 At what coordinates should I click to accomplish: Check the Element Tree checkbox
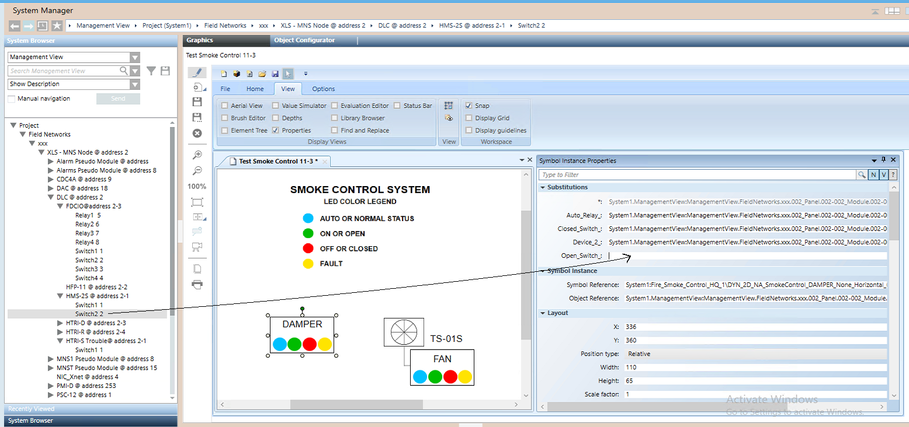(x=225, y=131)
